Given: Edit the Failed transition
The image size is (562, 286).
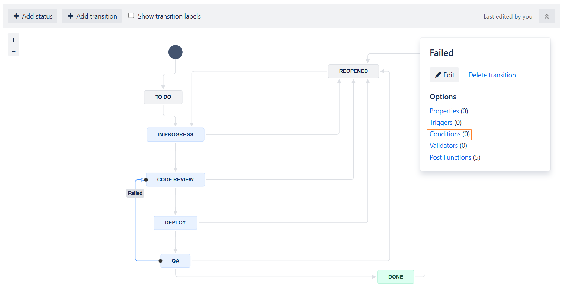Looking at the screenshot, I should pos(444,75).
